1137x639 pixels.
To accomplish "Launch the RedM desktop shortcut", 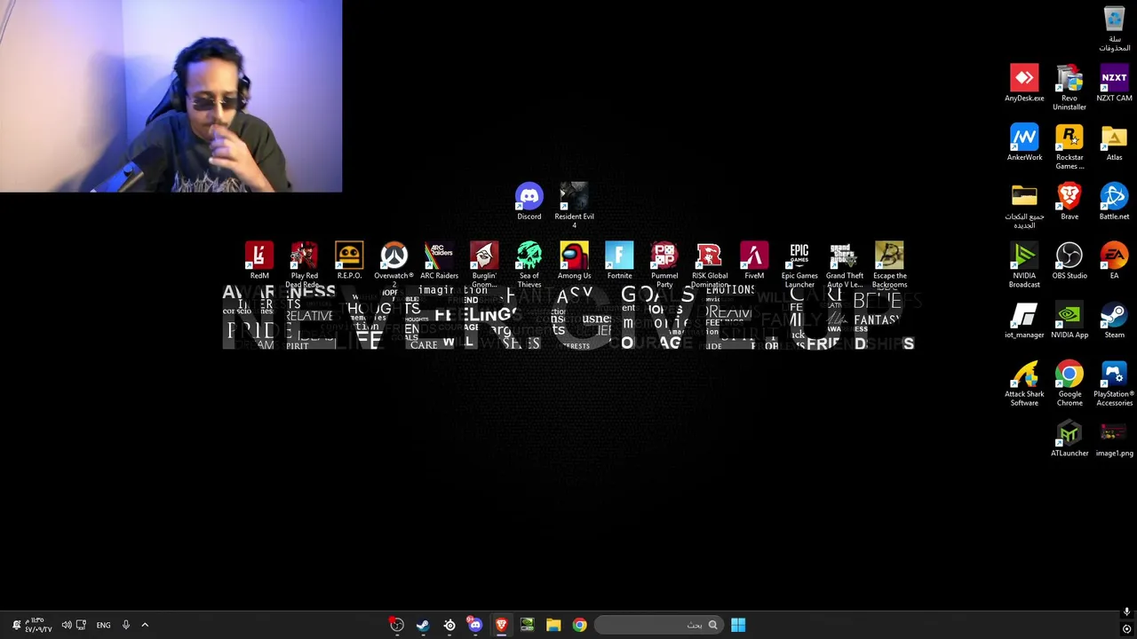I will (x=259, y=261).
